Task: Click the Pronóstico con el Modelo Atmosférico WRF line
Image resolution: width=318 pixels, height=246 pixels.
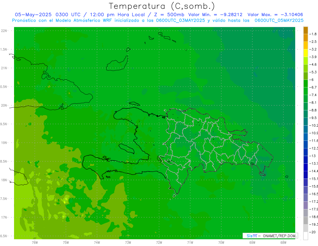Action: click(x=158, y=20)
